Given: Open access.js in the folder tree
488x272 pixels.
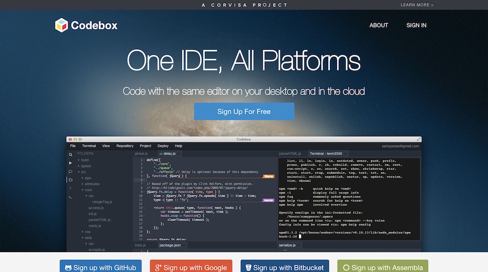Looking at the screenshot, I should point(96,208).
